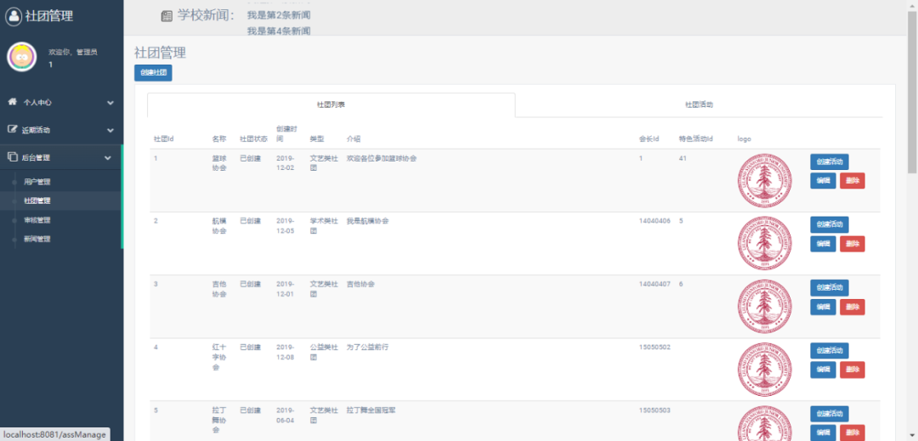Delete the 吉他协会 row
This screenshot has width=918, height=441.
(x=853, y=307)
